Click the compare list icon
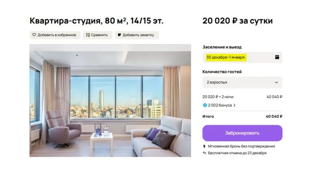The width and height of the screenshot is (312, 173). click(88, 35)
